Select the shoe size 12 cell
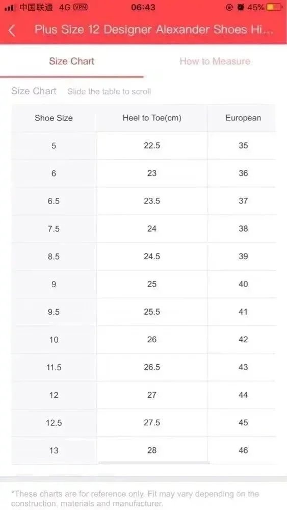The width and height of the screenshot is (287, 510). 54,395
